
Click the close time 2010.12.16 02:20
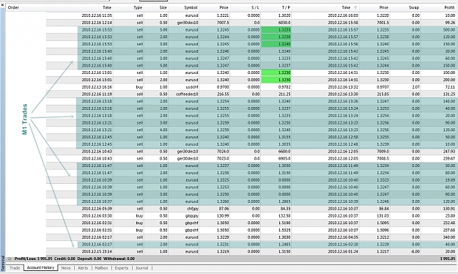(x=343, y=245)
